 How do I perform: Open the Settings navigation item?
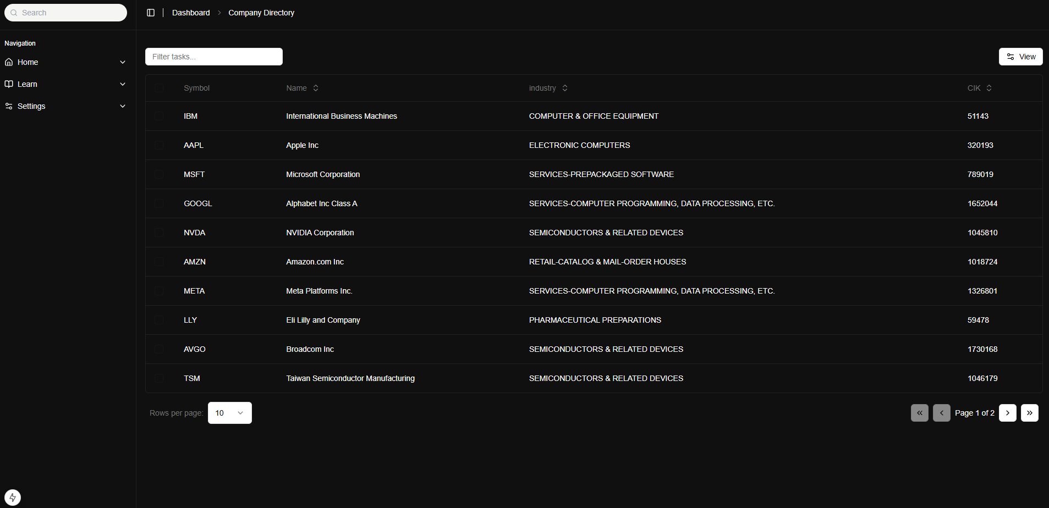click(65, 106)
